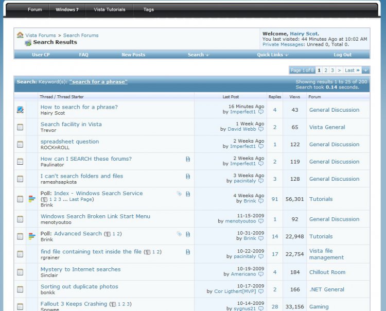Click multi-page icon in 'find file containing text' row
The height and width of the screenshot is (311, 386).
[148, 252]
